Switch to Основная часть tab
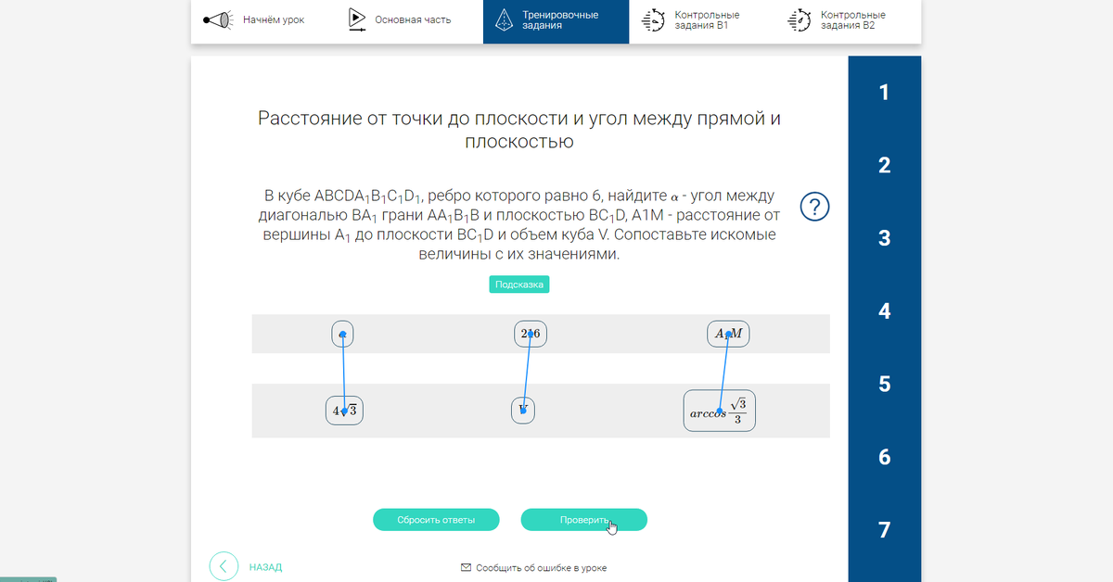This screenshot has width=1113, height=582. click(x=410, y=20)
